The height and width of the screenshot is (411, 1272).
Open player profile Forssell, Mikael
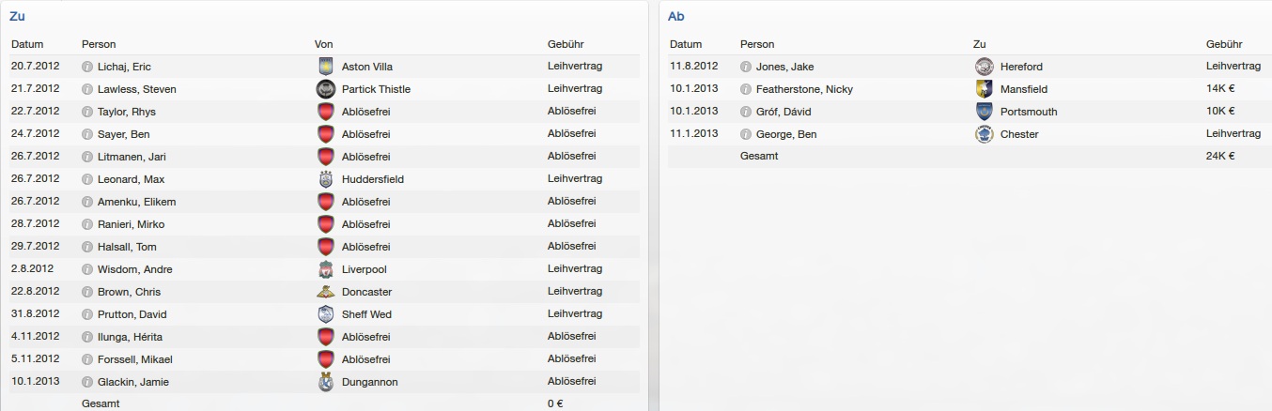tap(135, 359)
